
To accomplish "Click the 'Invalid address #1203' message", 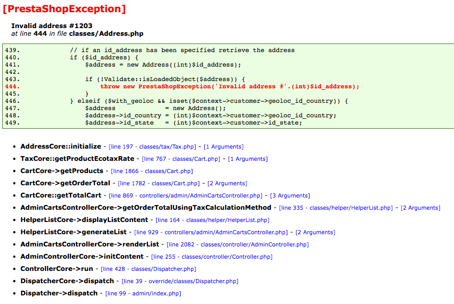I will click(x=52, y=26).
